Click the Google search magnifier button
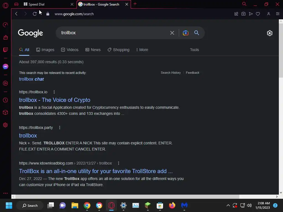 tap(196, 33)
